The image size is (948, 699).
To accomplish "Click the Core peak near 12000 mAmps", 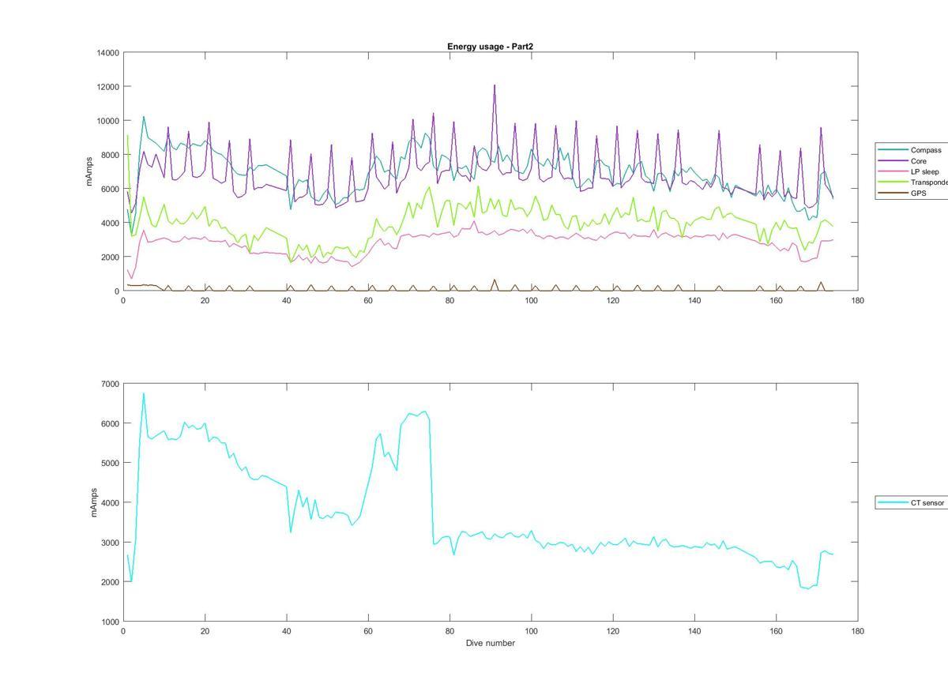I will click(x=495, y=85).
